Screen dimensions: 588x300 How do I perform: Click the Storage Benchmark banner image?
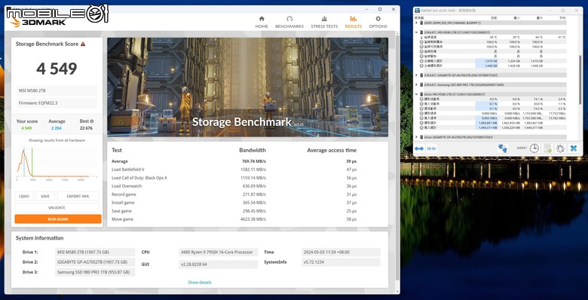(x=247, y=87)
